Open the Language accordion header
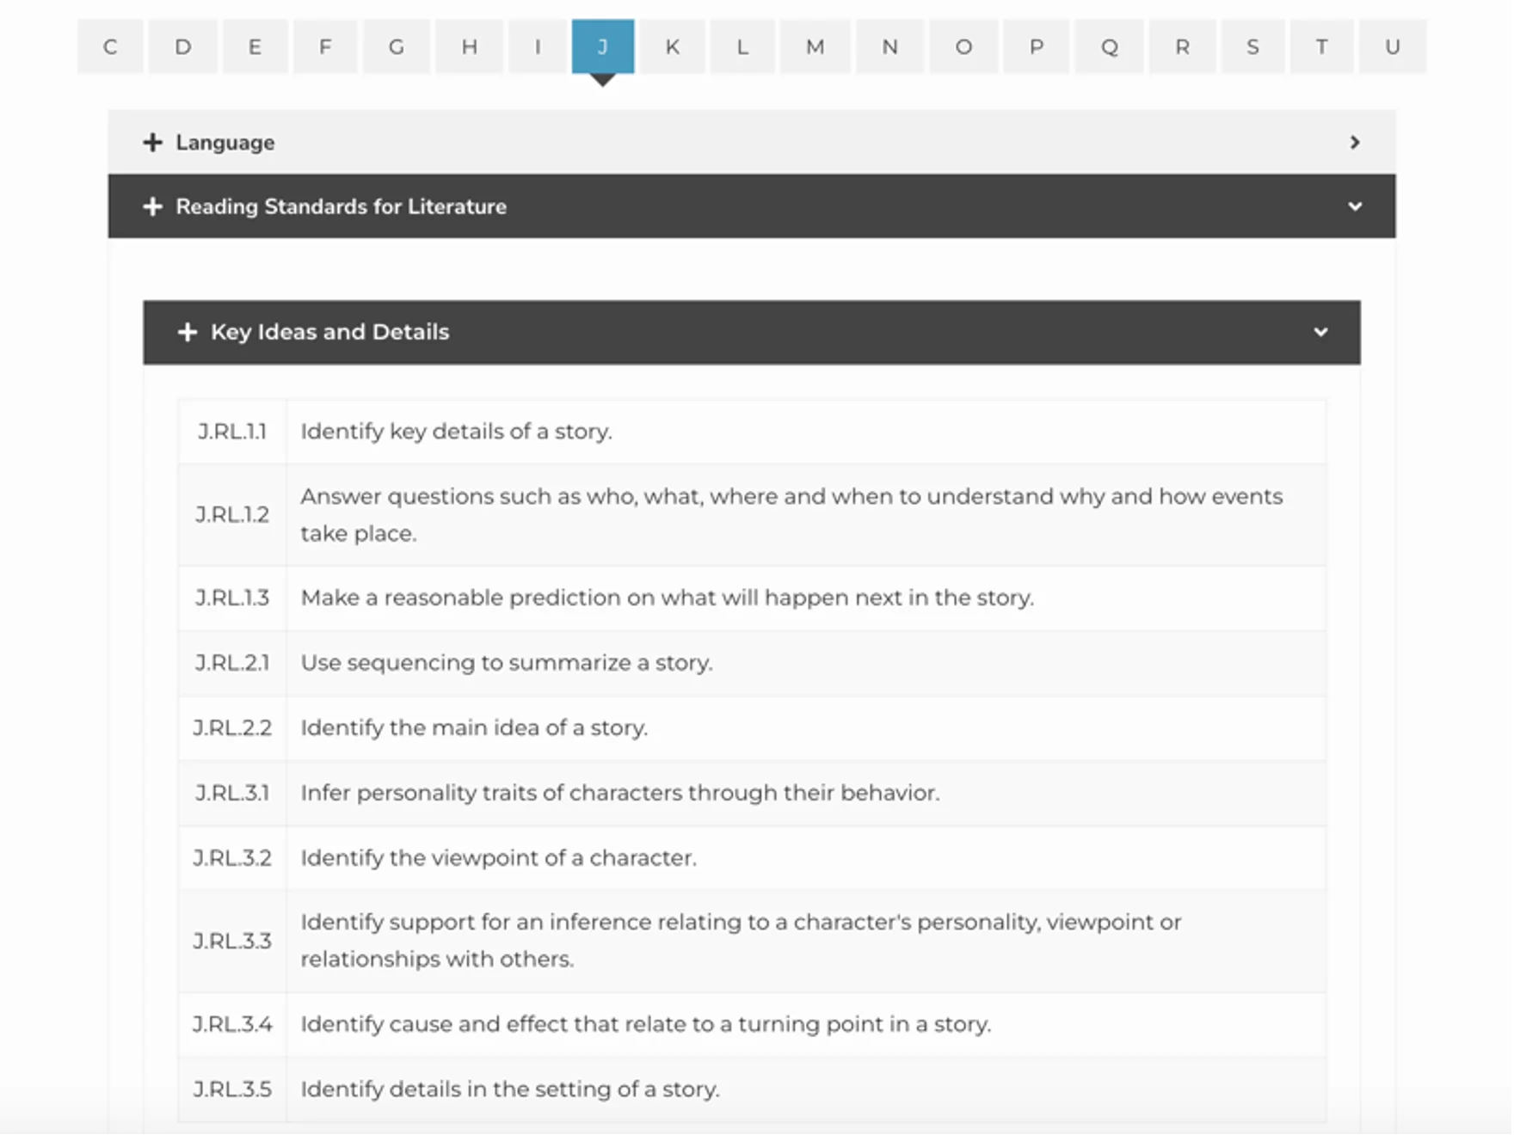Screen dimensions: 1514x1135 tap(752, 142)
